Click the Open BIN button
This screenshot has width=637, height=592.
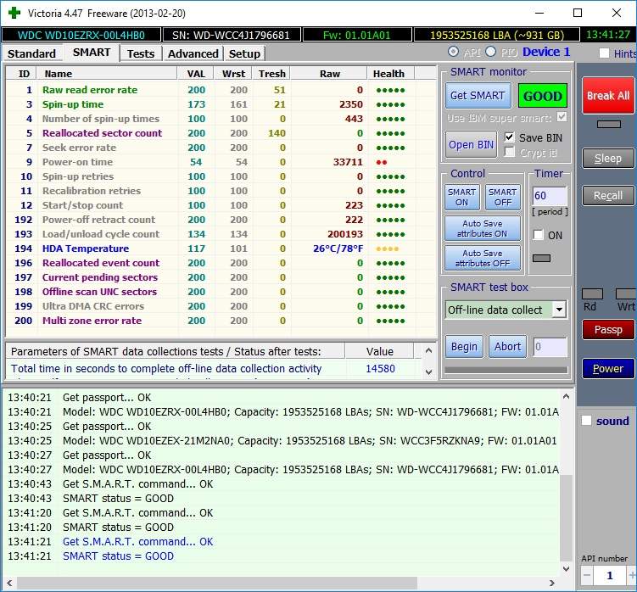[471, 145]
